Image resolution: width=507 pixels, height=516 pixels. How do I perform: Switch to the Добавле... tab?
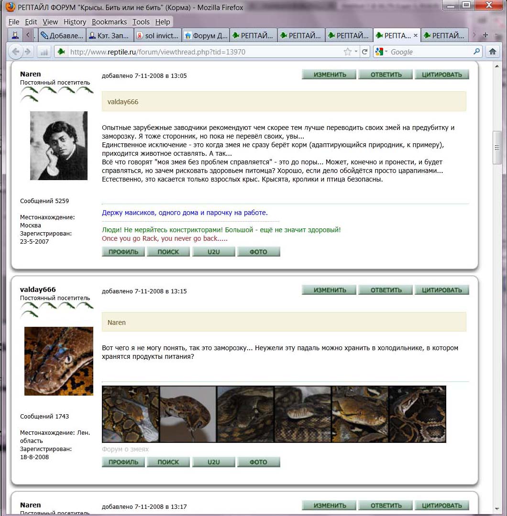pyautogui.click(x=62, y=35)
